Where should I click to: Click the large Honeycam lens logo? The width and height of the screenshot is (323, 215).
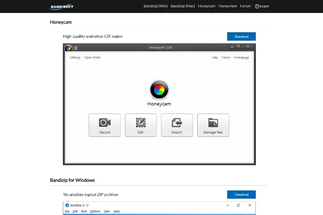[159, 90]
